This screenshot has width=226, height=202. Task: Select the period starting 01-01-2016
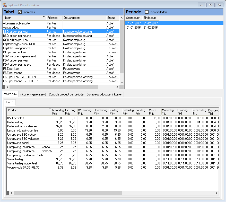point(134,28)
